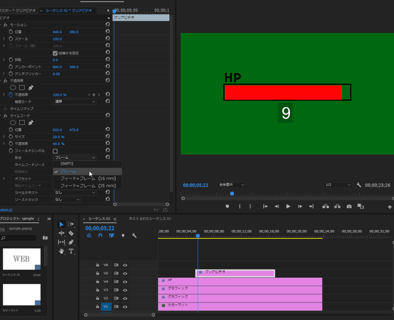
Task: Open the 描画モード 通常 dropdown
Action: point(75,101)
